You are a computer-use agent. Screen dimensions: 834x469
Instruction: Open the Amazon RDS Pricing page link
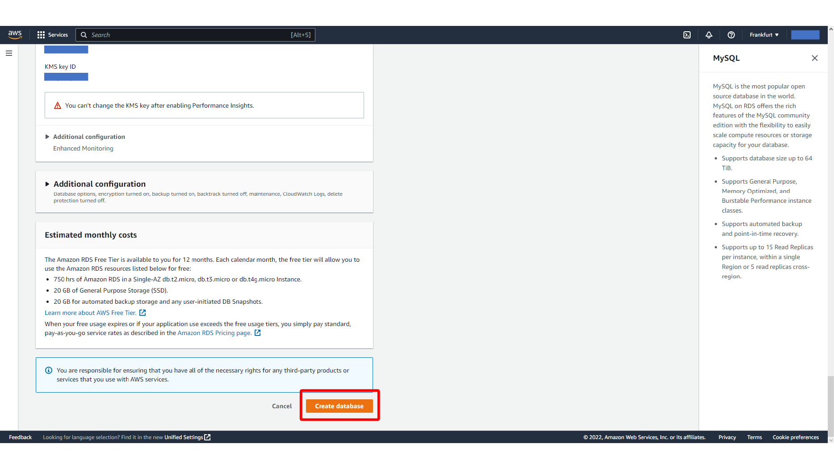tap(214, 333)
